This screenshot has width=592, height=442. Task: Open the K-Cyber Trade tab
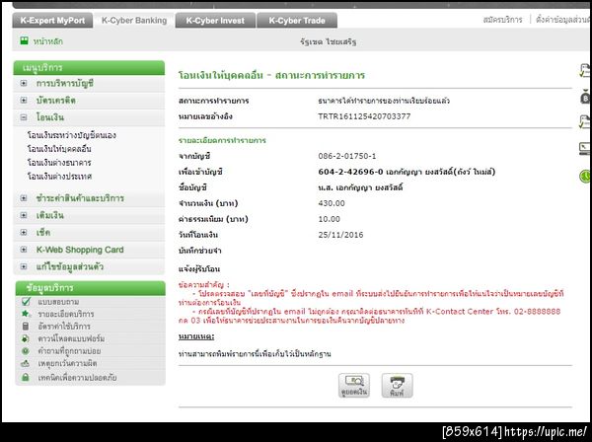click(297, 21)
